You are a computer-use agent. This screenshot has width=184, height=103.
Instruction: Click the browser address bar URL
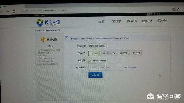pyautogui.click(x=44, y=11)
